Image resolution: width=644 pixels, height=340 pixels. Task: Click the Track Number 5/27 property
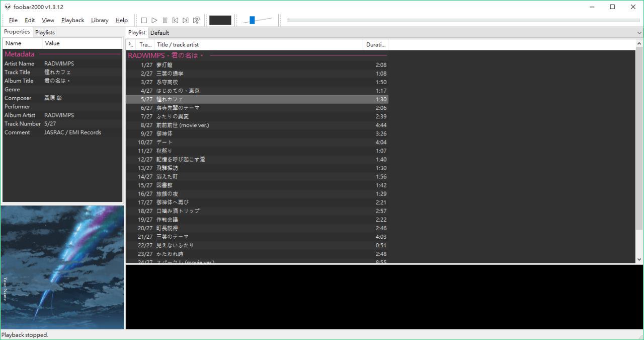coord(62,123)
